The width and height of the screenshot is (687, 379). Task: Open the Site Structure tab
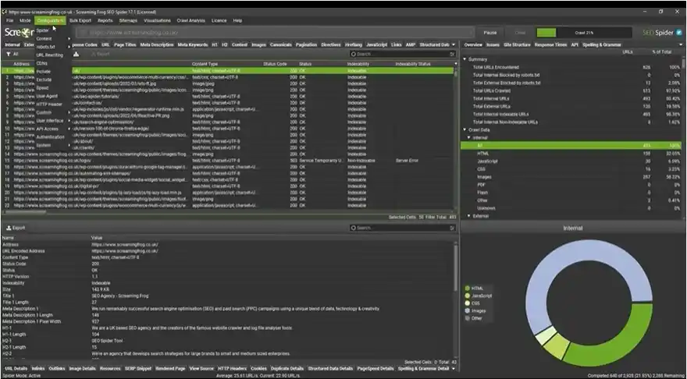[517, 44]
